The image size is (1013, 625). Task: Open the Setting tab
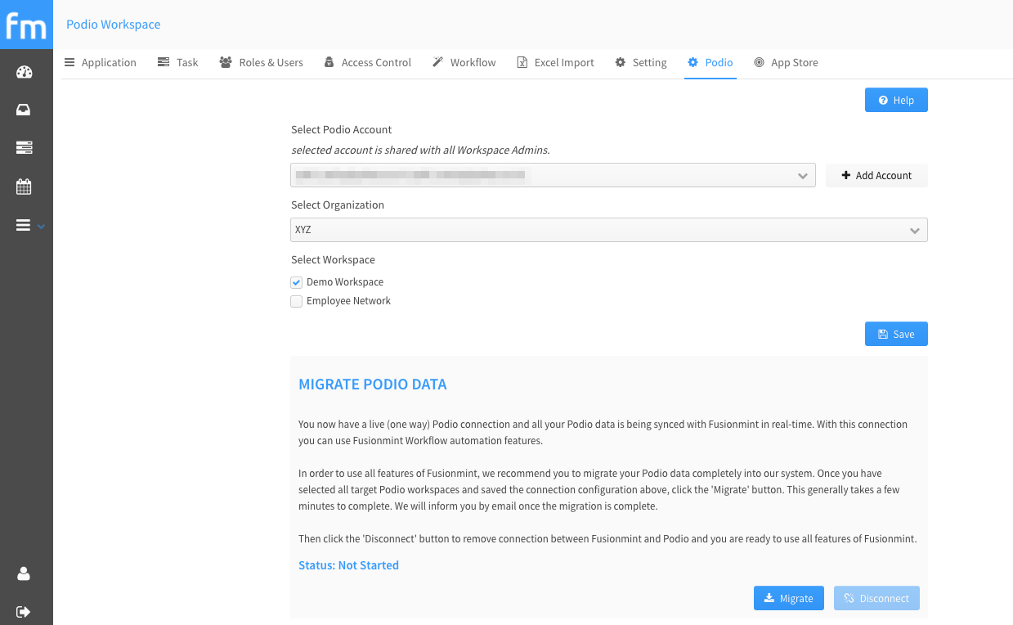[642, 62]
